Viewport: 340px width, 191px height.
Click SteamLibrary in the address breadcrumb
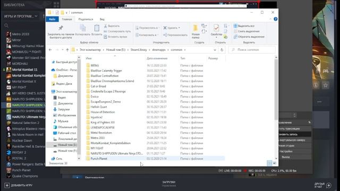click(139, 50)
